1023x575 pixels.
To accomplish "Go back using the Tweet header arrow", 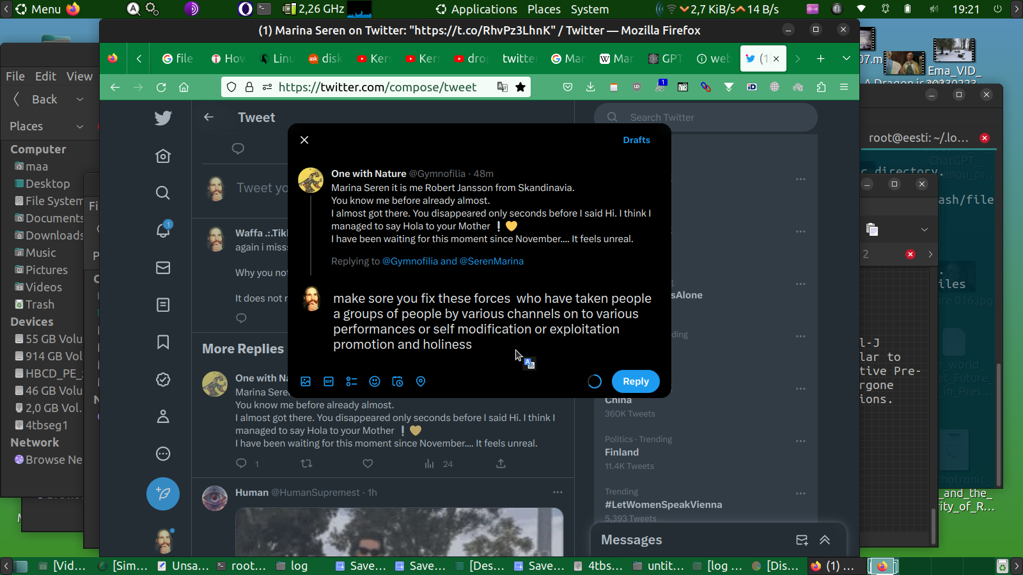I will [208, 117].
